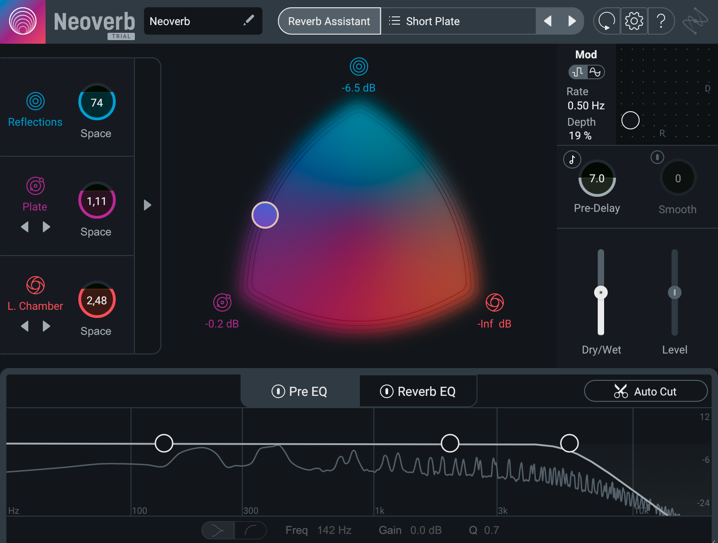The image size is (718, 543).
Task: Open the settings gear
Action: [634, 21]
